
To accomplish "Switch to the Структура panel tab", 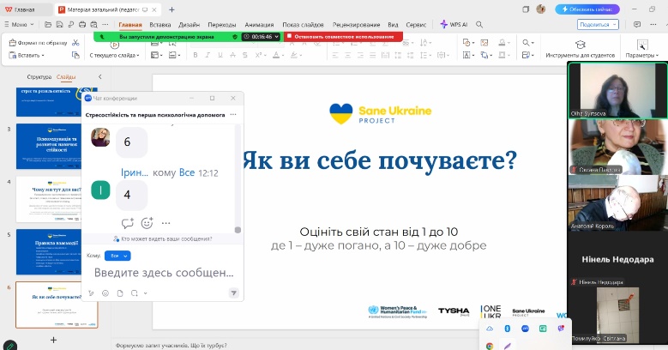I will (x=39, y=77).
